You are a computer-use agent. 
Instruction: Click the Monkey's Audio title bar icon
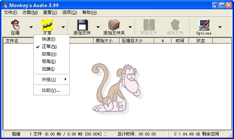point(5,5)
